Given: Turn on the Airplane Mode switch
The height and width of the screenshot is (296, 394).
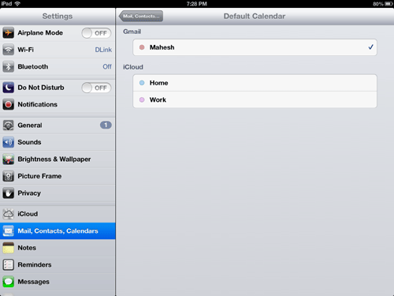Looking at the screenshot, I should (96, 33).
